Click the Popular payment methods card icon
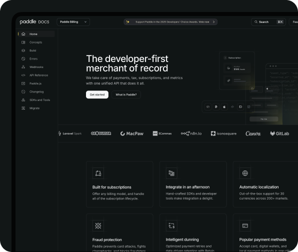Screen dimensions: 298x252 245,225
